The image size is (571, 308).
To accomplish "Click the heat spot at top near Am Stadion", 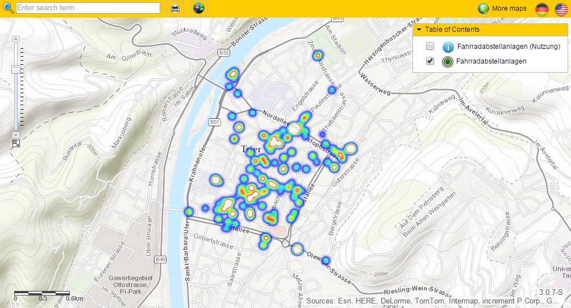I will [318, 56].
